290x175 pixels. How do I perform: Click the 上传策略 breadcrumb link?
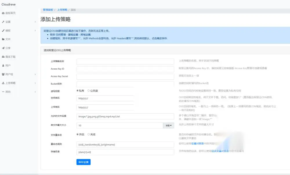pyautogui.click(x=62, y=10)
